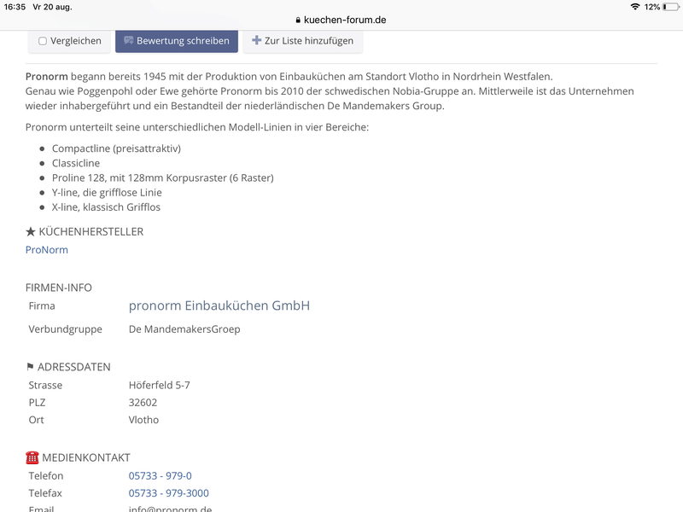
Task: Click the info@pronorm.de email address
Action: 170,509
